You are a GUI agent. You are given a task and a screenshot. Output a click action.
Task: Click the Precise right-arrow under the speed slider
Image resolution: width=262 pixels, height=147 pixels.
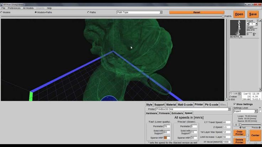pos(260,127)
